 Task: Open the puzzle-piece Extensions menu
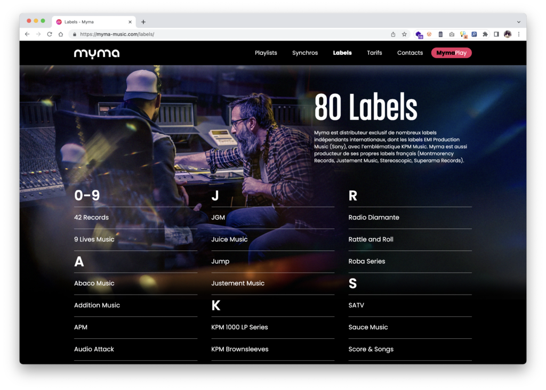(x=485, y=34)
